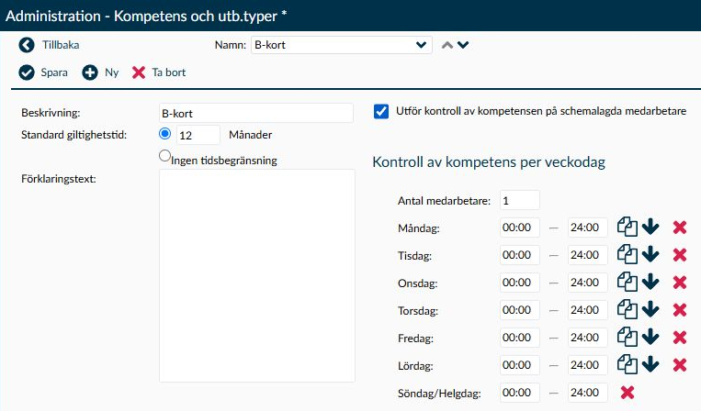Copy the Onsdag time interval
This screenshot has width=701, height=411.
(628, 282)
